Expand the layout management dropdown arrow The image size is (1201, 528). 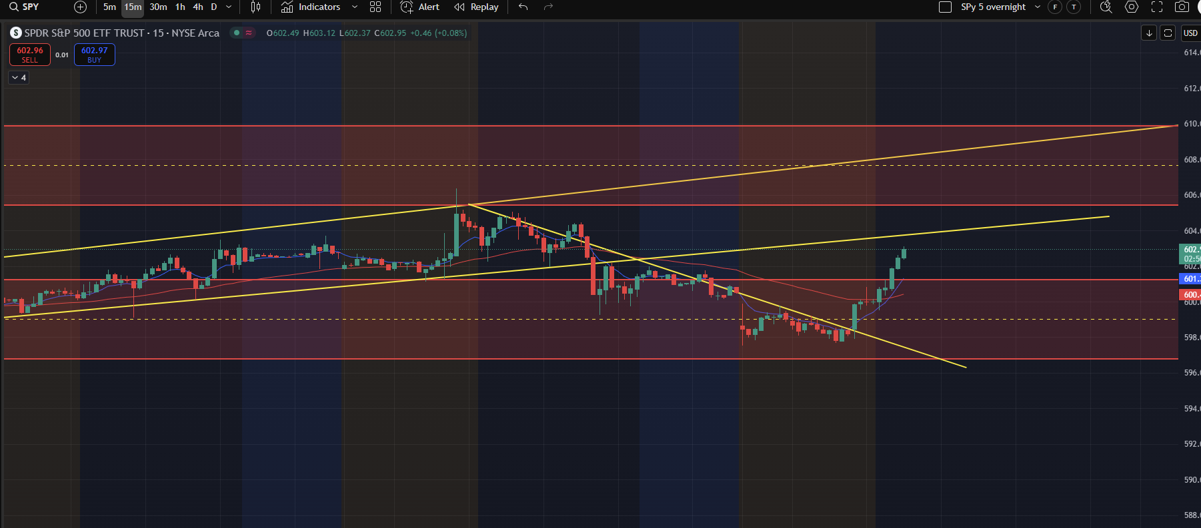(1038, 7)
